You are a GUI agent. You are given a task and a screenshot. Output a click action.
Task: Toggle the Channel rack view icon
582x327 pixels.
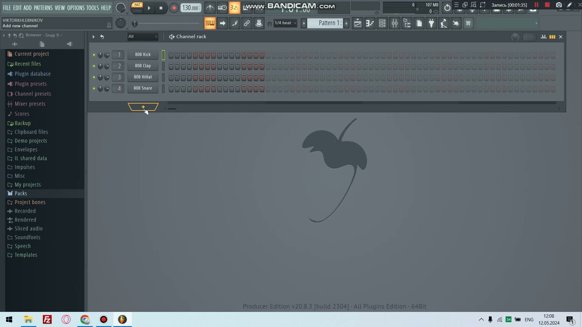pyautogui.click(x=382, y=23)
